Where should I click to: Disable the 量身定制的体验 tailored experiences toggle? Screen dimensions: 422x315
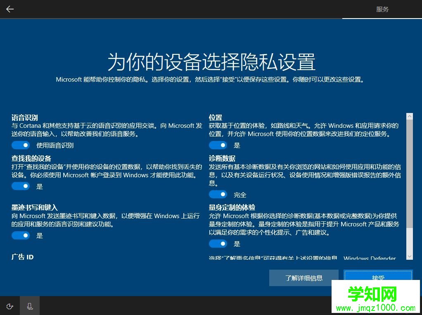[x=218, y=243]
